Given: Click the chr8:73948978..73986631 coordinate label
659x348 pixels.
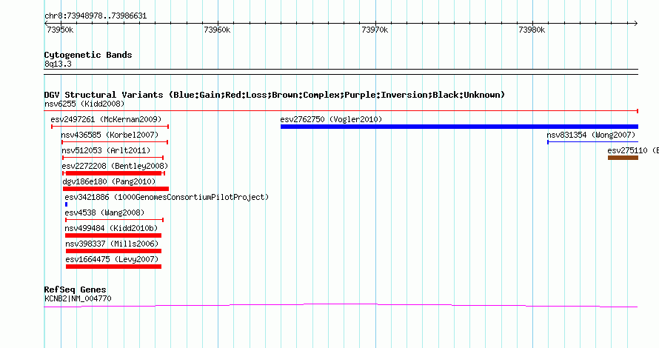Looking at the screenshot, I should point(96,16).
